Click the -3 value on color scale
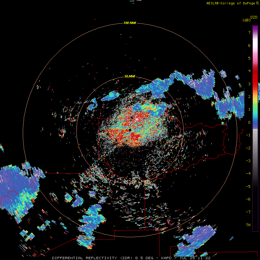260x260 pixels. point(248,161)
